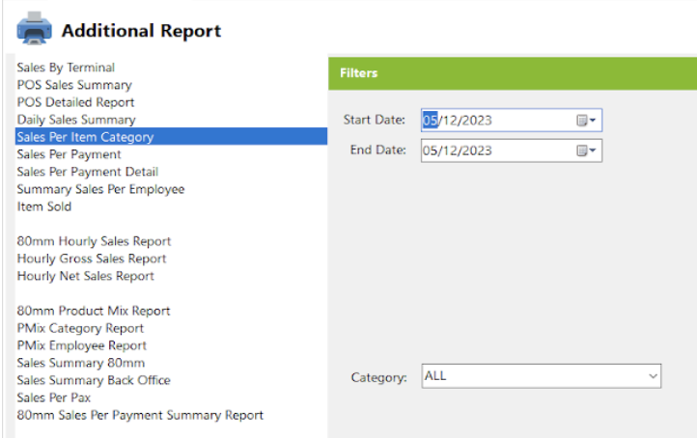The image size is (697, 438).
Task: Select Sales Per Item Category report
Action: point(85,137)
